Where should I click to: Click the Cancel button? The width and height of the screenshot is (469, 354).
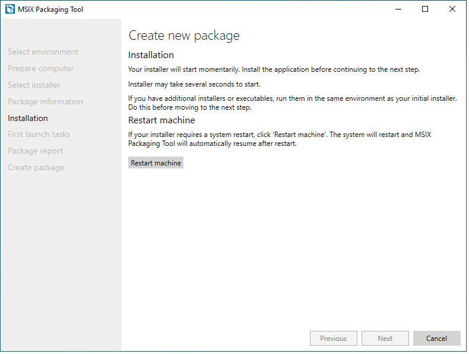(438, 339)
